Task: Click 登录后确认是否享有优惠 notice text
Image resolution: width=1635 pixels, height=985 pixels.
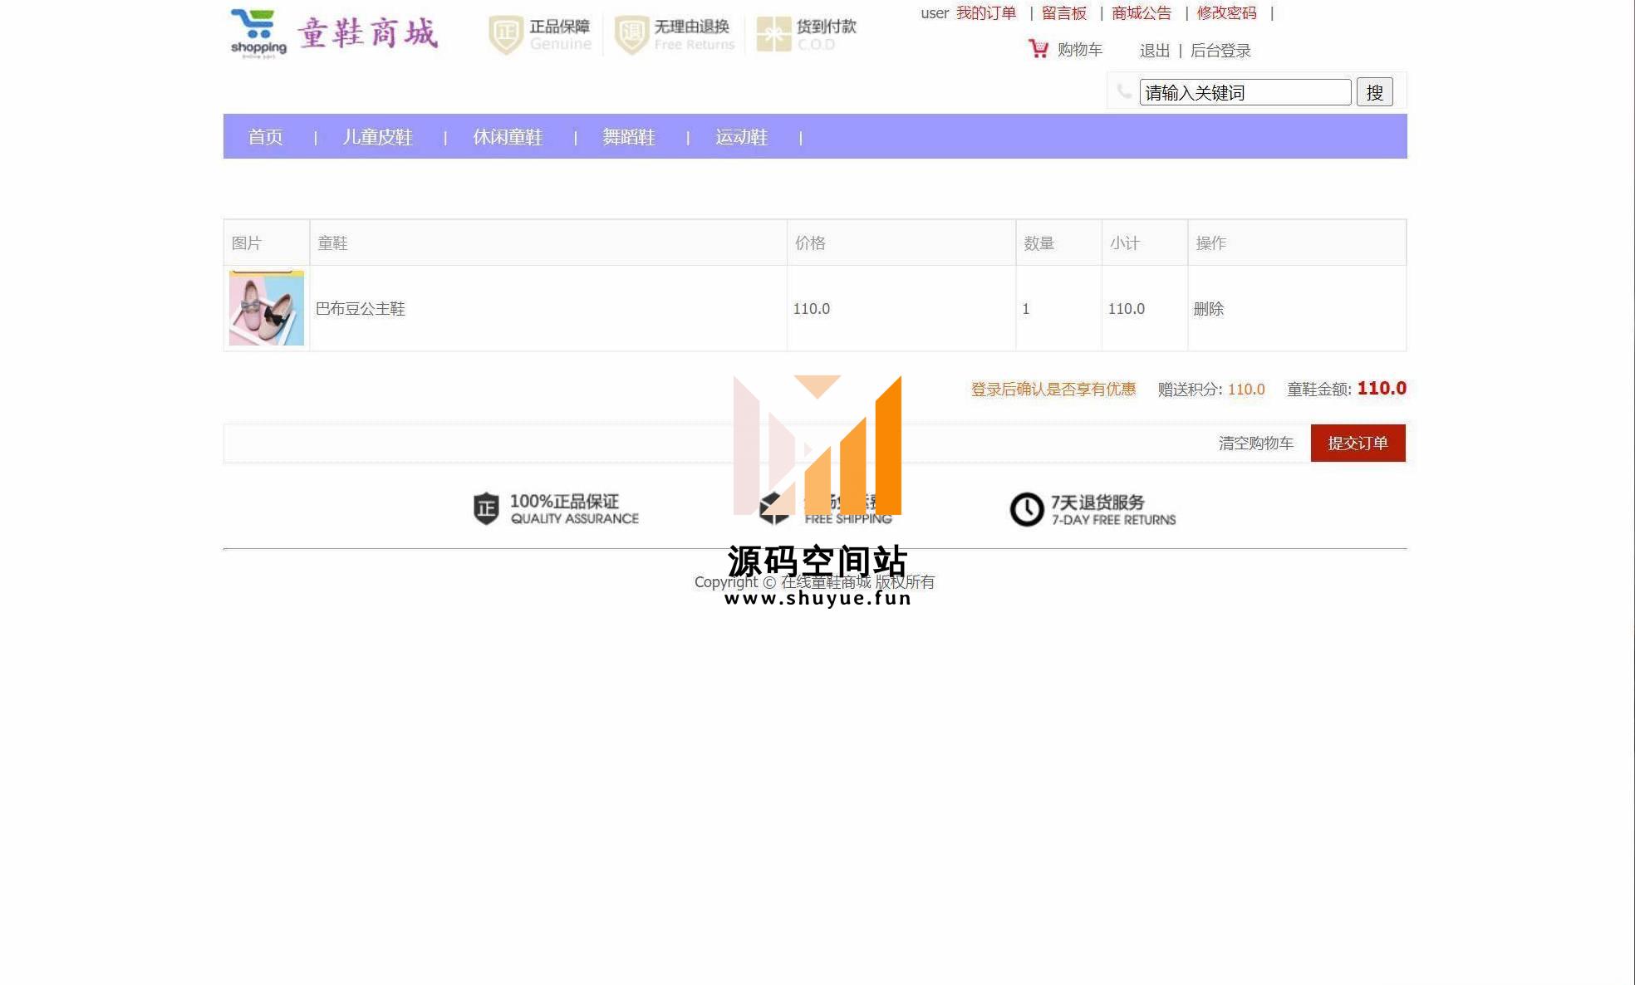Action: point(1053,390)
